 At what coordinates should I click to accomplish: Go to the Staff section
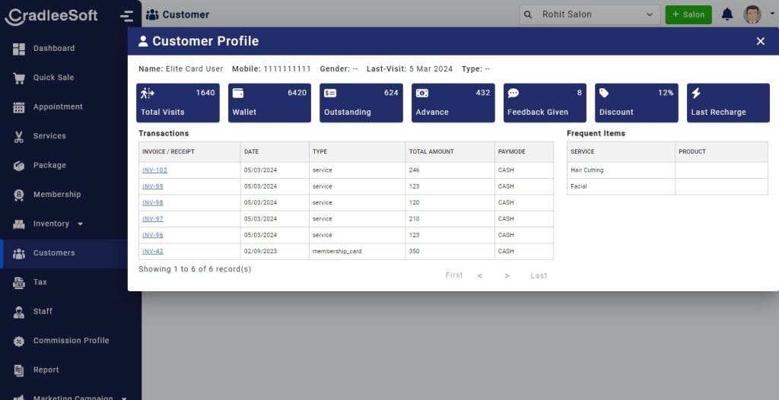43,312
